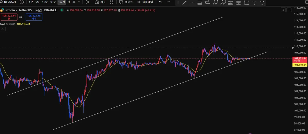This screenshot has height=134, width=308.
Task: Select the trend line drawing tool
Action: coord(184,3)
